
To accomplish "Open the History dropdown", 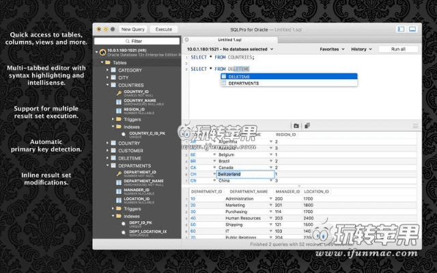I will (x=361, y=49).
